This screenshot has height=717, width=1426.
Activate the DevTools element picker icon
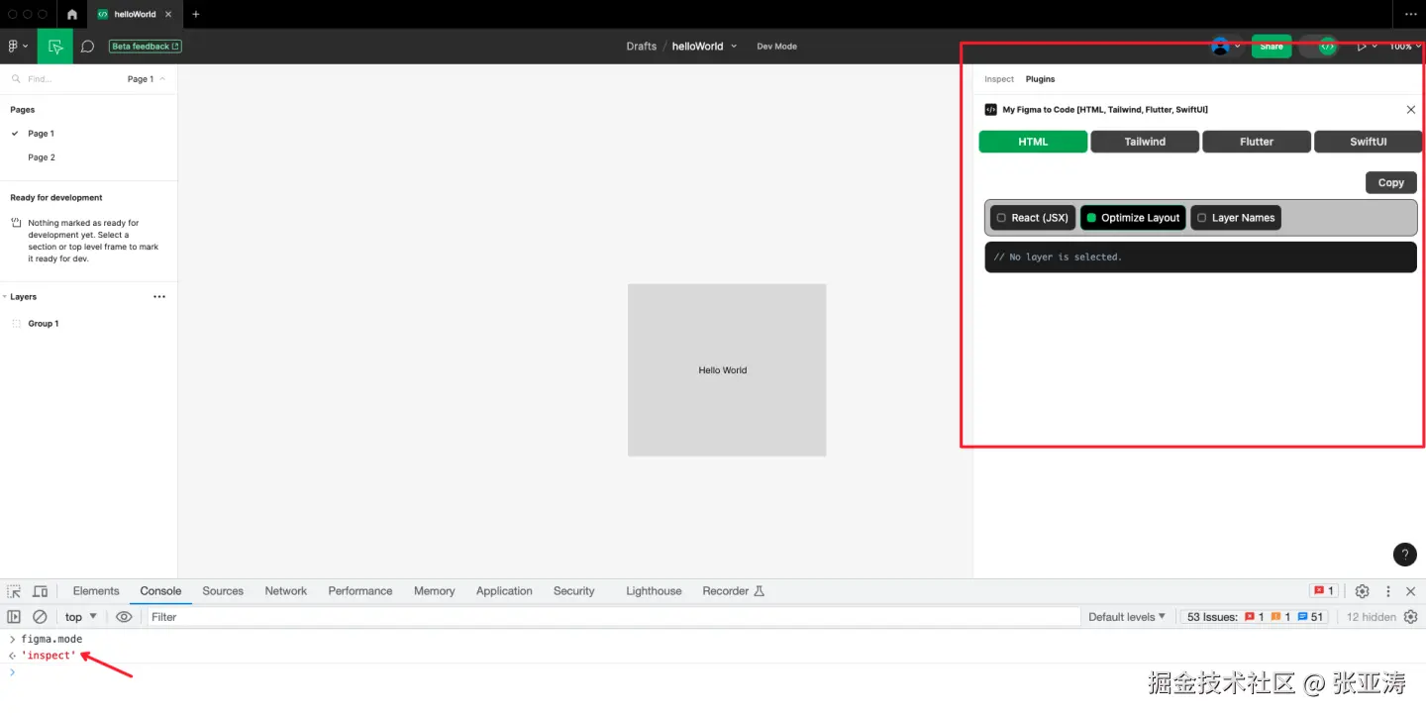click(x=14, y=591)
